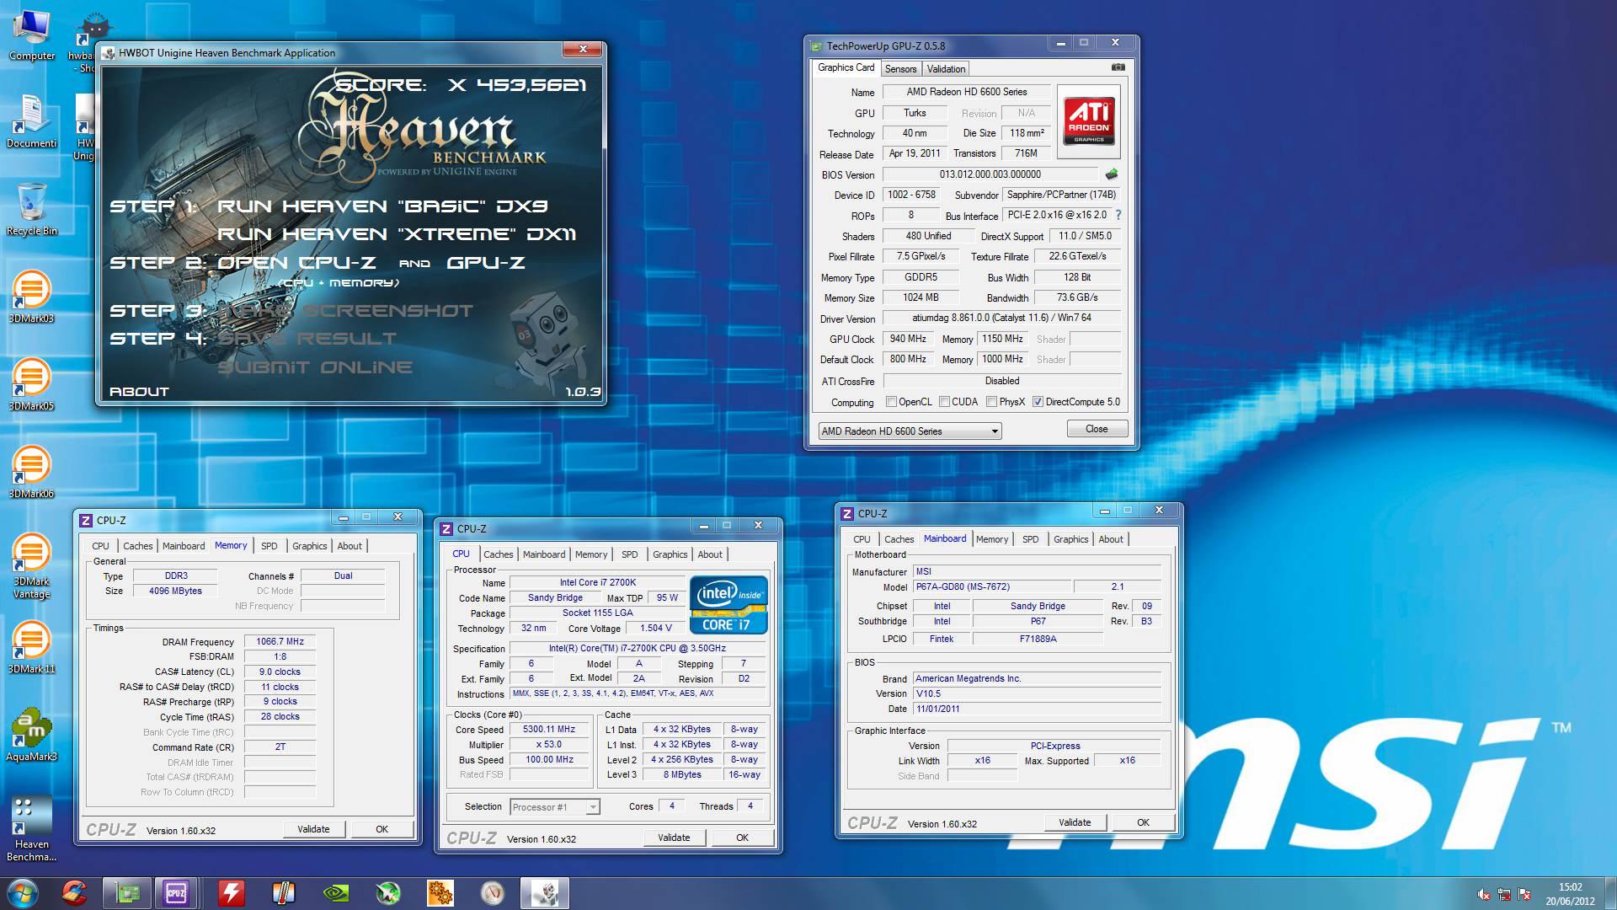Image resolution: width=1617 pixels, height=910 pixels.
Task: Click ABOUT in the Heaven Benchmark app
Action: click(139, 392)
